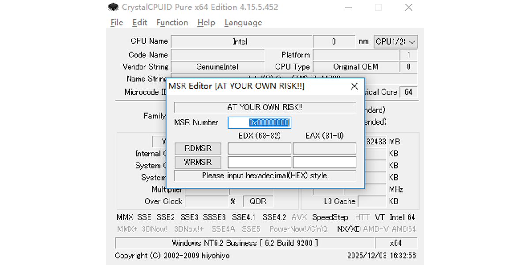
Task: Click the Code Name value field
Action: pyautogui.click(x=217, y=55)
